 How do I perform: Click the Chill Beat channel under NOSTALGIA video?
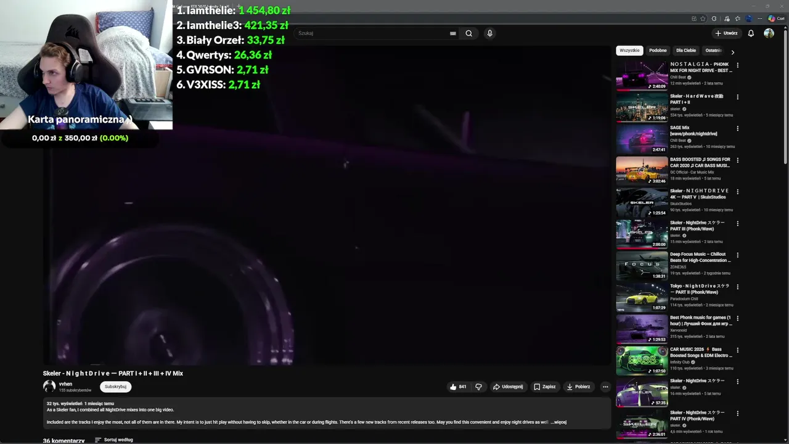(x=678, y=77)
